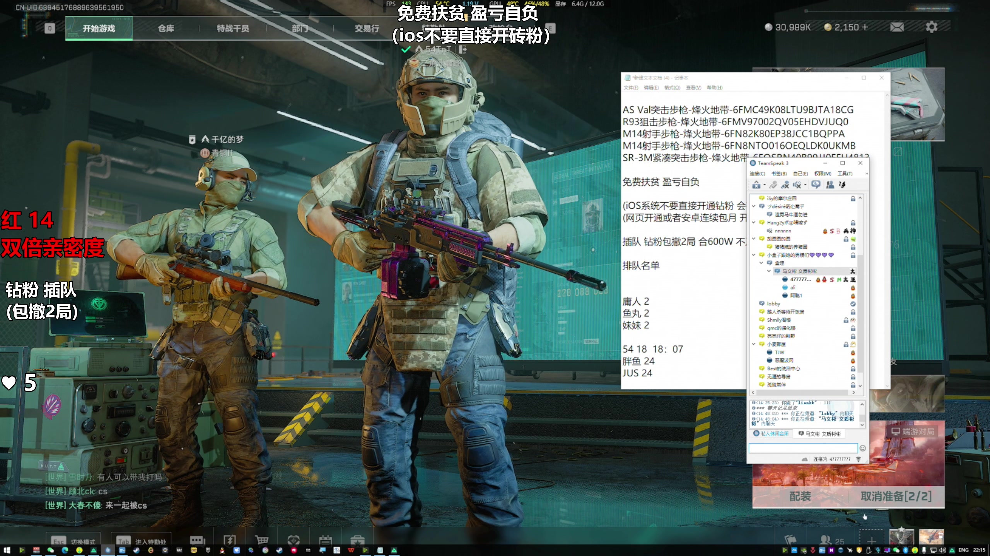
Task: Open the 仓库 tab
Action: click(x=166, y=28)
